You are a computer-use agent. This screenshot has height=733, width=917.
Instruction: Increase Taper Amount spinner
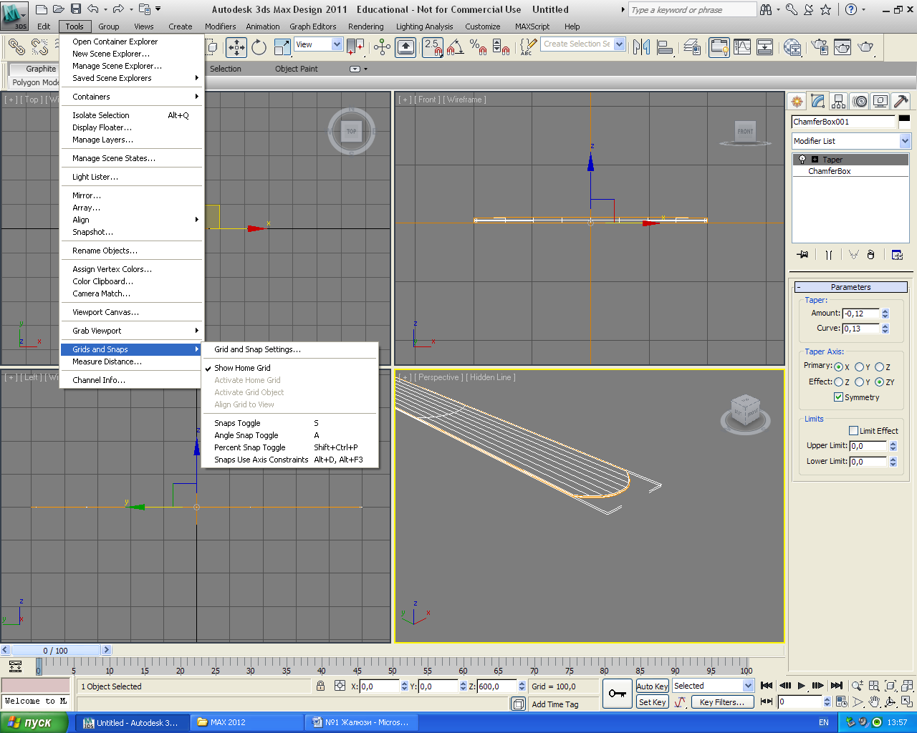point(885,311)
